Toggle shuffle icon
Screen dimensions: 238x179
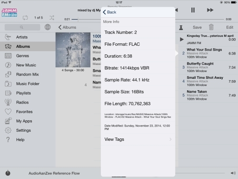pos(51,18)
